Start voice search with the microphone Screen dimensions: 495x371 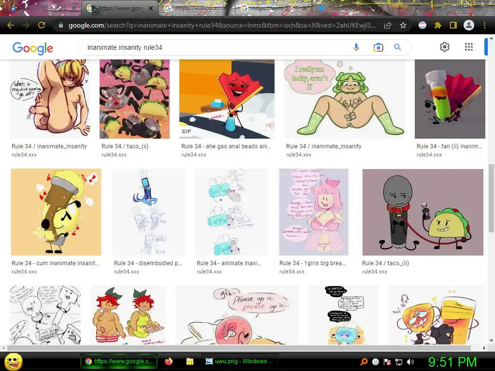pos(356,47)
